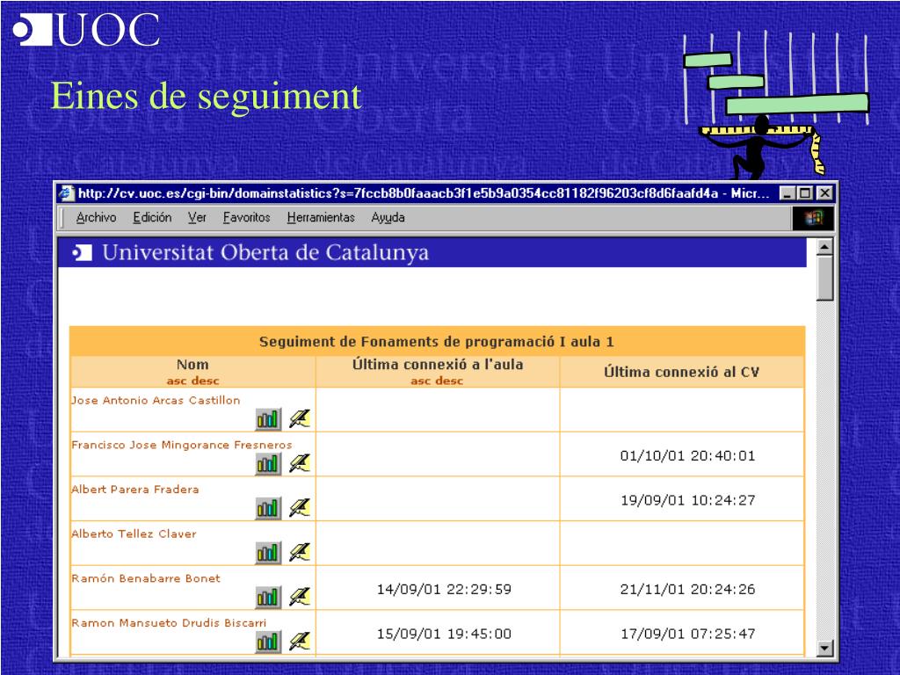Open the Favoritos menu
This screenshot has height=675, width=900.
(246, 218)
